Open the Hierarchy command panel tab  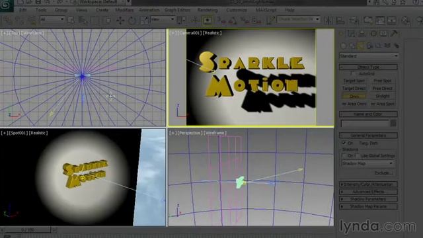[362, 34]
